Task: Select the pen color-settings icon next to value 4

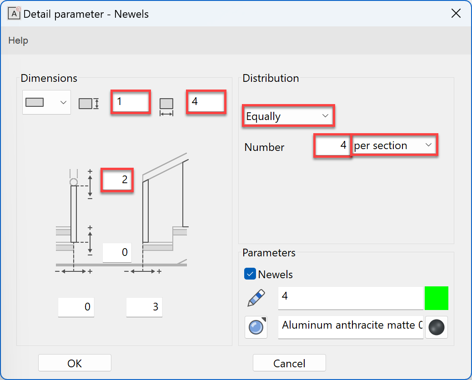Action: (256, 298)
